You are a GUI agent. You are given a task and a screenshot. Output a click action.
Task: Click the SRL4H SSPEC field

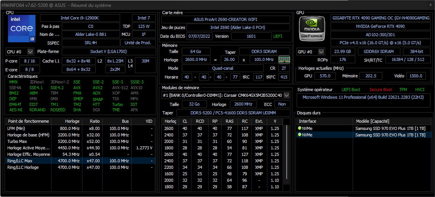91,43
